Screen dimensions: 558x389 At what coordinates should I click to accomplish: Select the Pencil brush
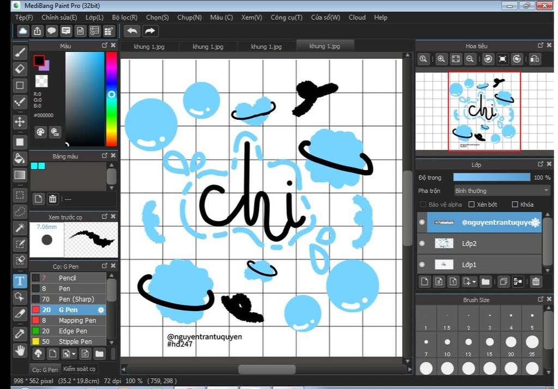point(69,278)
